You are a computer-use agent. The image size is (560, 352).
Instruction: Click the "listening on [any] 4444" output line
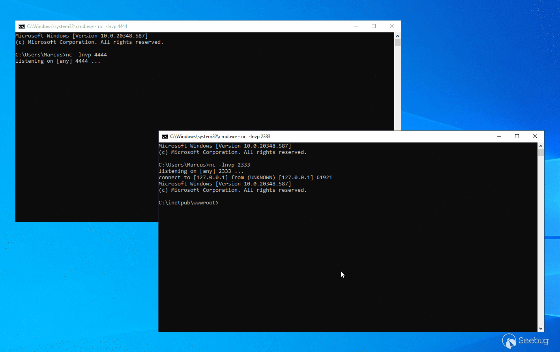(58, 61)
